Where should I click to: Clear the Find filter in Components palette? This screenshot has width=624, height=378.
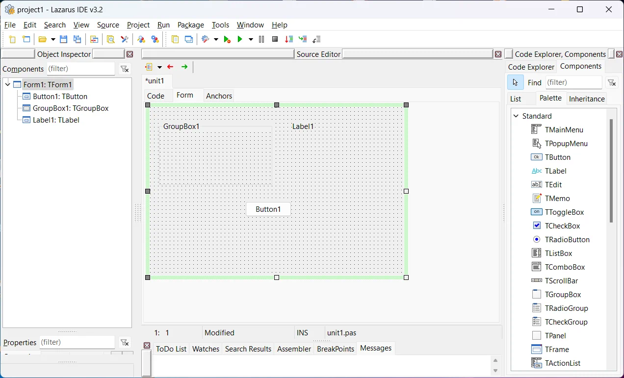coord(611,82)
